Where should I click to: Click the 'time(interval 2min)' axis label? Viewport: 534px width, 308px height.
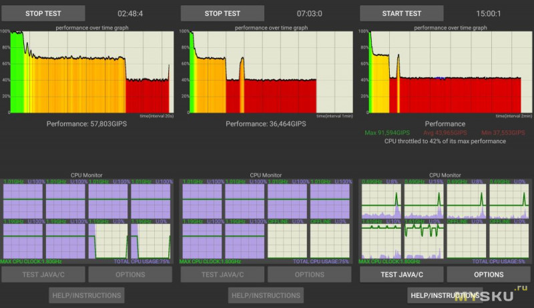[x=513, y=116]
